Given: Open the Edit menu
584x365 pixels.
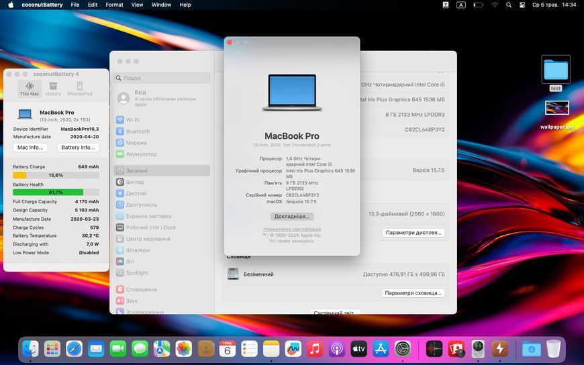Looking at the screenshot, I should pyautogui.click(x=93, y=5).
